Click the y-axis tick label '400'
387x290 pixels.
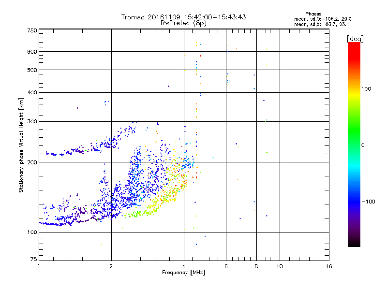coord(32,93)
